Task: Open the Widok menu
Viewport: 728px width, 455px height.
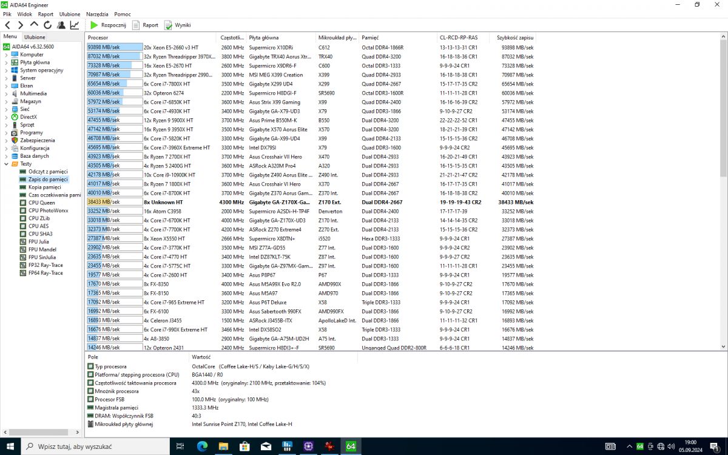Action: [25, 14]
